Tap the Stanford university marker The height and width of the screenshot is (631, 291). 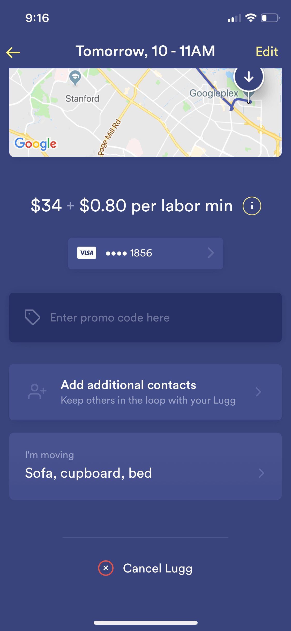[75, 78]
